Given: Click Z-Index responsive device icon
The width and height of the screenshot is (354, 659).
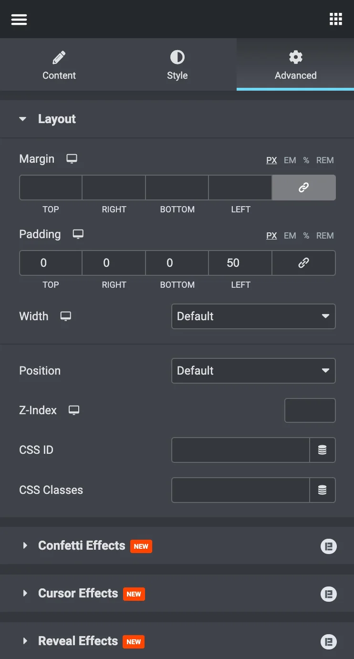Looking at the screenshot, I should 74,410.
